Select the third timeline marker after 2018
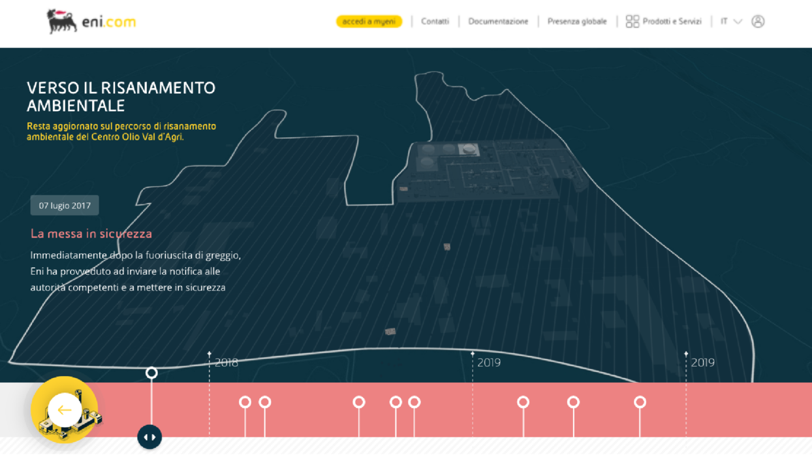The image size is (812, 457). (358, 402)
